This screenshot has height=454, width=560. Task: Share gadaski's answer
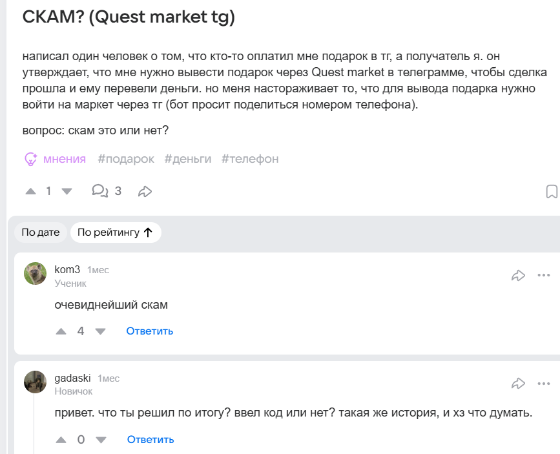click(518, 384)
